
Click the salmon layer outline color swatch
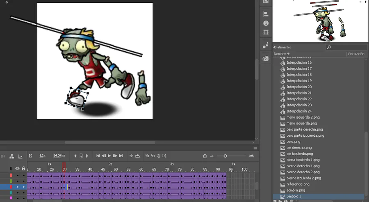click(x=11, y=175)
